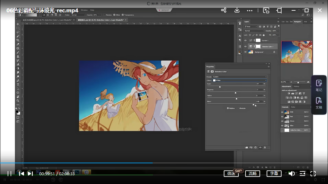Select the Move tool
328x184 pixels.
(x=18, y=24)
